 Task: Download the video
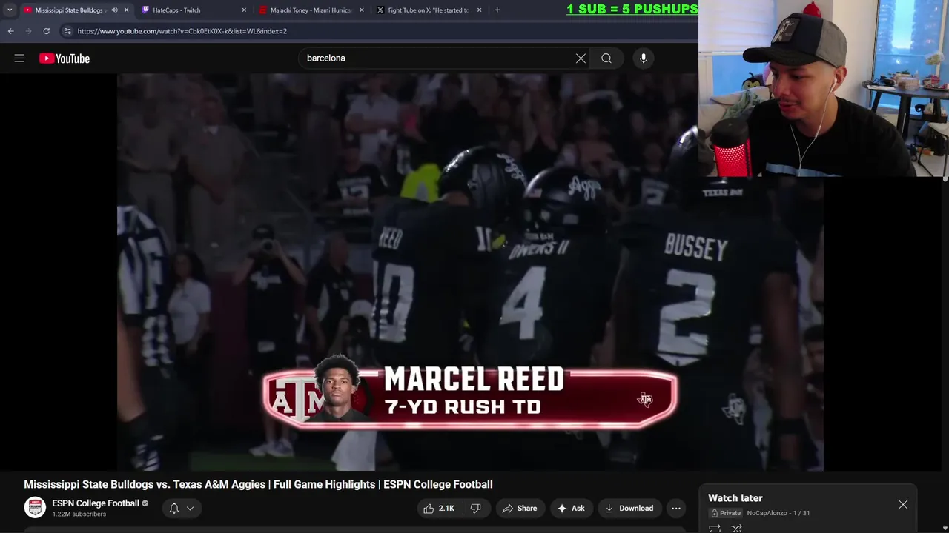(x=629, y=509)
